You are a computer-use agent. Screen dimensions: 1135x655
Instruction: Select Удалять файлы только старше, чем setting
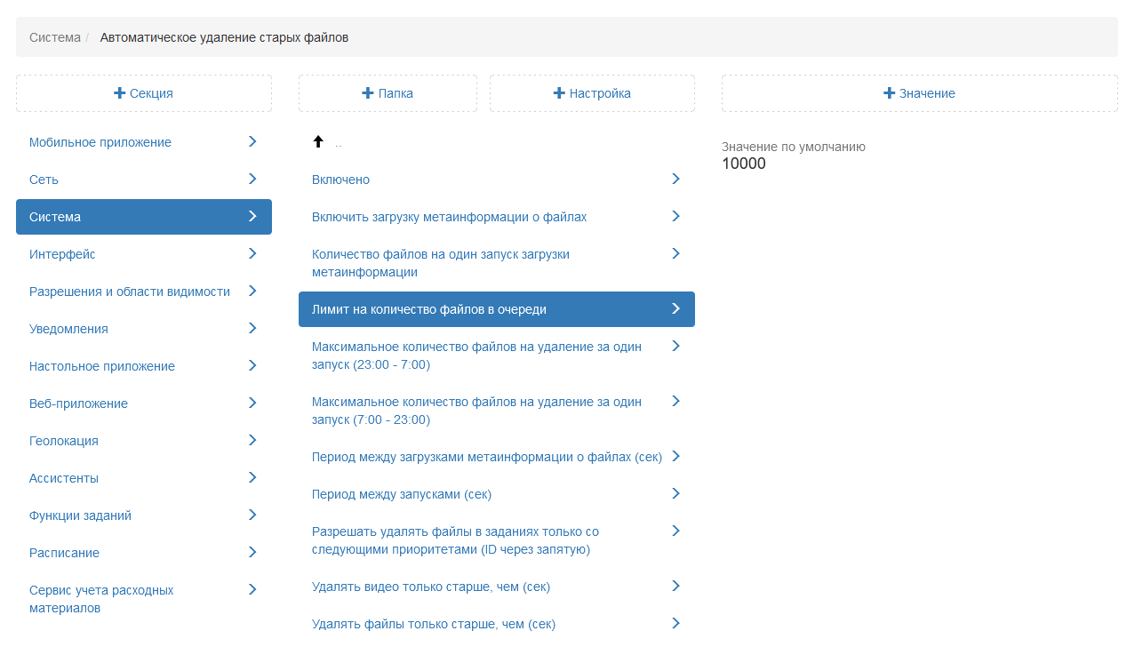click(433, 624)
